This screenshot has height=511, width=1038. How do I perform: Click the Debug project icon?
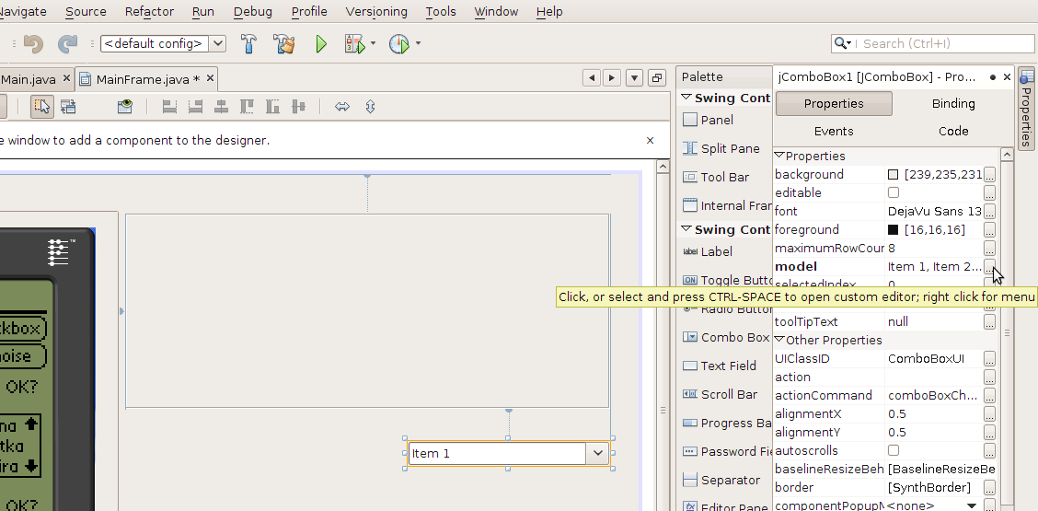[355, 44]
